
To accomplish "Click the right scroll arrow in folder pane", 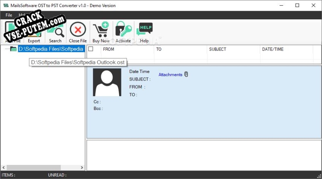I will [x=82, y=167].
